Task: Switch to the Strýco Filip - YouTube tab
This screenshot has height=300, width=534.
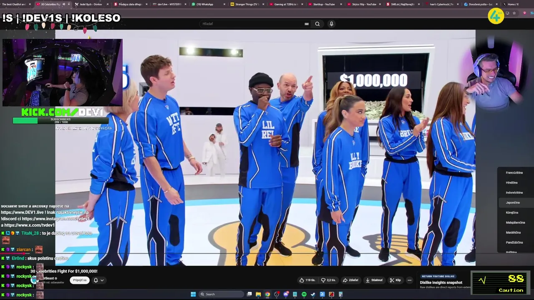Action: pyautogui.click(x=364, y=4)
